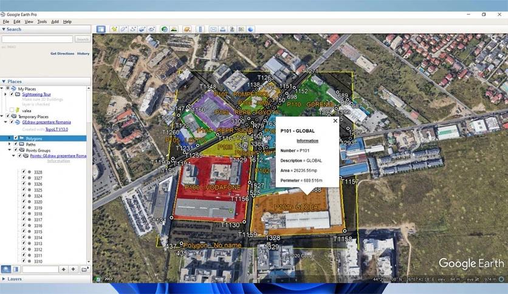Image resolution: width=508 pixels, height=294 pixels.
Task: Show the ruler tool
Action: pyautogui.click(x=200, y=29)
